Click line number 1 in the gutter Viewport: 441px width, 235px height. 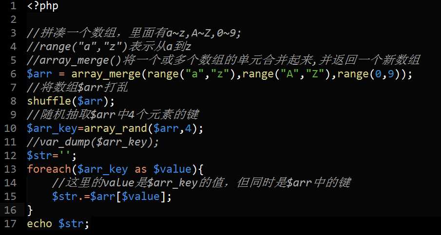pyautogui.click(x=13, y=7)
